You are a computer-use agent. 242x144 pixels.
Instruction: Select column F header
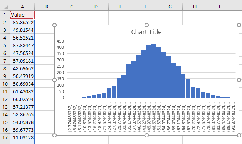(146, 7)
